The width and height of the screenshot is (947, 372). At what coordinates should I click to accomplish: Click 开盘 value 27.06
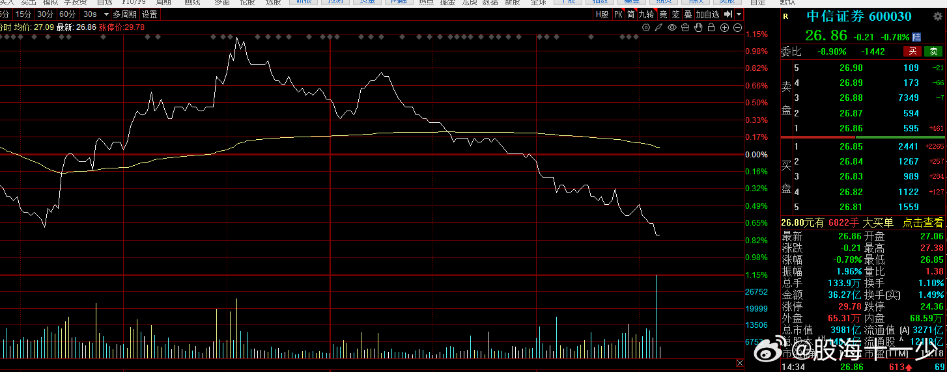[931, 237]
